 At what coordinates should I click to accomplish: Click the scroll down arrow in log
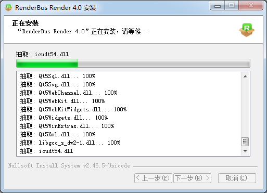245,151
